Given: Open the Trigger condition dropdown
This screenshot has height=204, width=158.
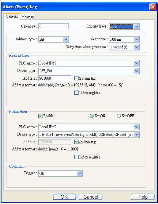Looking at the screenshot, I should coord(60,173).
